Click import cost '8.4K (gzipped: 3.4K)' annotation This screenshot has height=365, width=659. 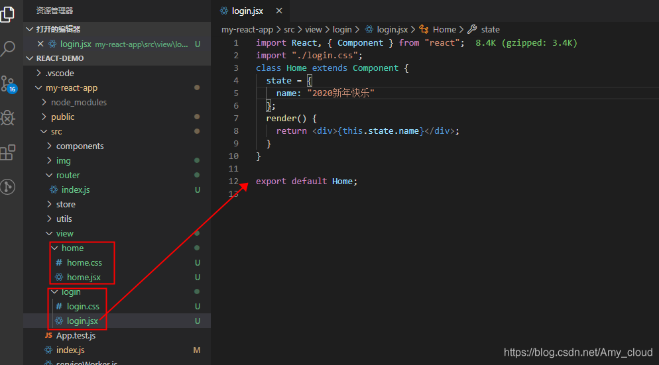(526, 43)
